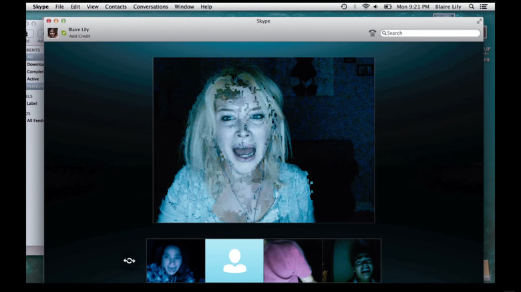Click the Blaire Lily profile name

78,29
